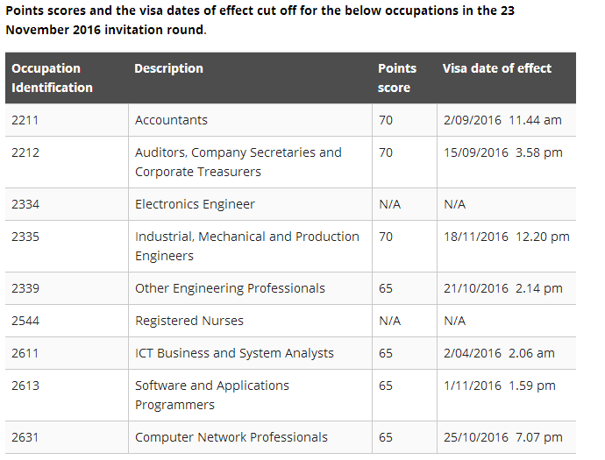The image size is (605, 460).
Task: Click the date 2/04/2016 2.06 am
Action: 500,353
